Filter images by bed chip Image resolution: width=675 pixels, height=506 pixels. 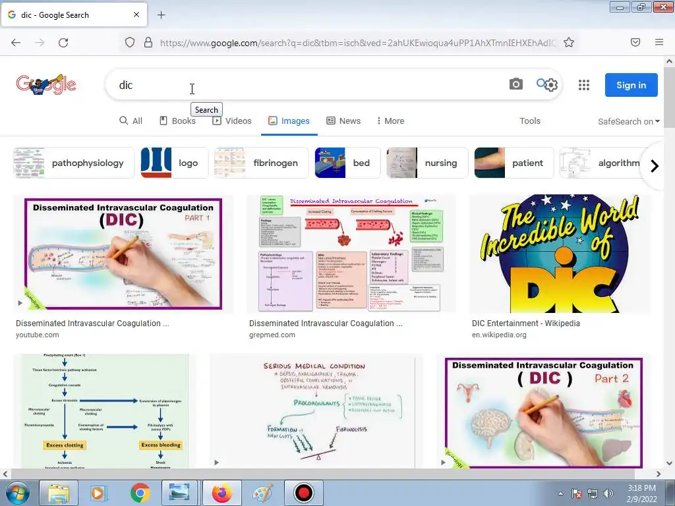coord(348,163)
